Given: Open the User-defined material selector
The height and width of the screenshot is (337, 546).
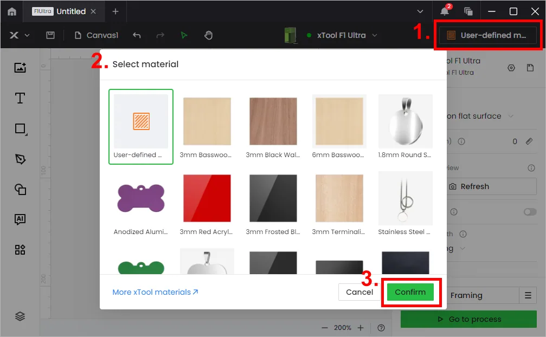Looking at the screenshot, I should pos(488,35).
